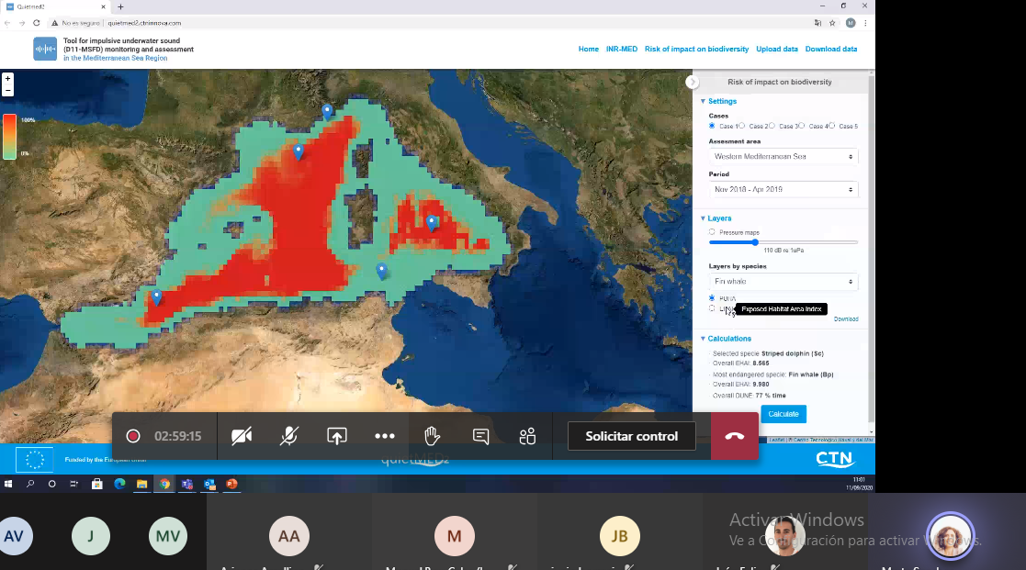Open the Chrome profile avatar

pos(851,23)
